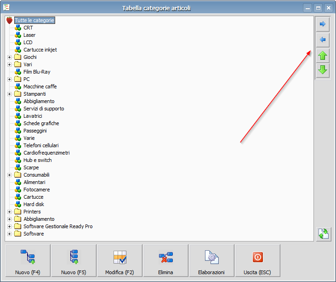Expand the Vari folder
Screen dimensions: 336x282
9,64
